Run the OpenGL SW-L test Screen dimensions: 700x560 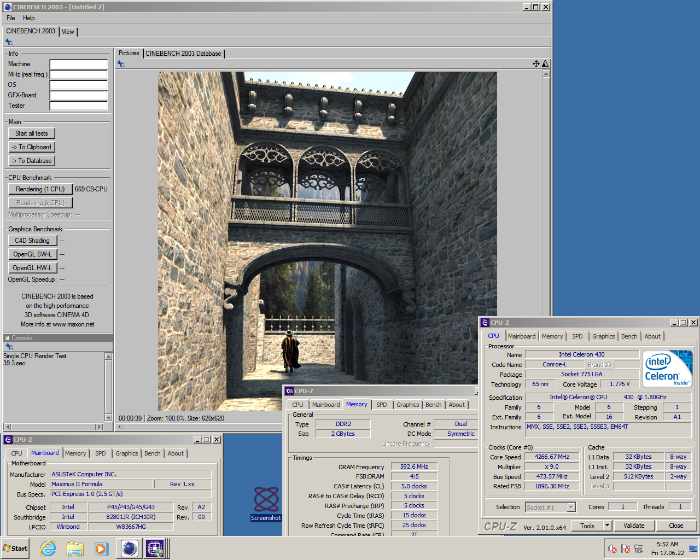(x=32, y=254)
